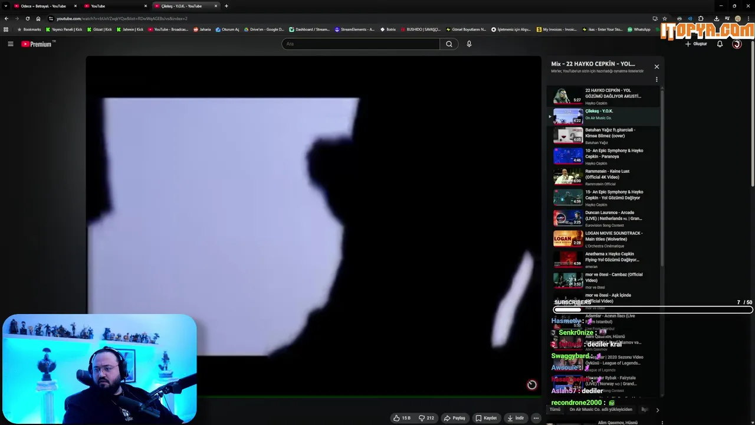Select the Tümü filter chip
This screenshot has width=755, height=425.
(x=555, y=409)
